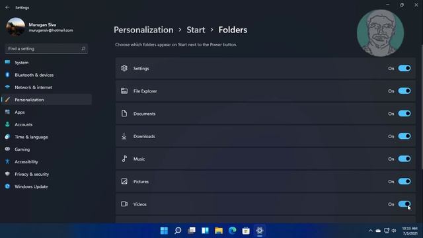Viewport: 423px width, 238px height.
Task: Click into the Find a setting field
Action: coord(46,48)
